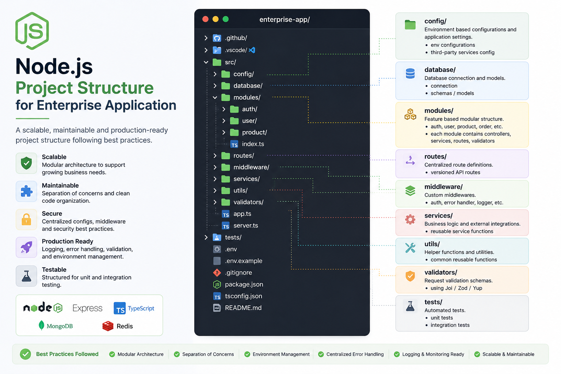Click the database cylinder icon in database/ card
561x374 pixels.
tap(410, 73)
